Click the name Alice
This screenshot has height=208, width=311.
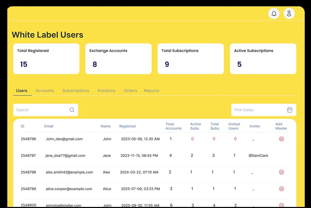[x=107, y=189]
